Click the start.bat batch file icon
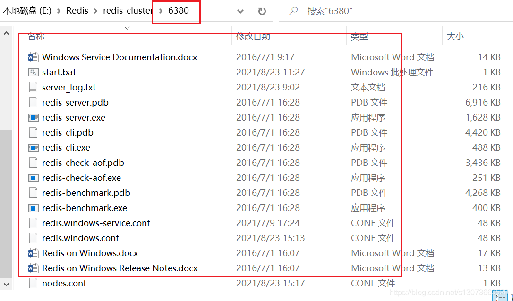 coord(33,72)
